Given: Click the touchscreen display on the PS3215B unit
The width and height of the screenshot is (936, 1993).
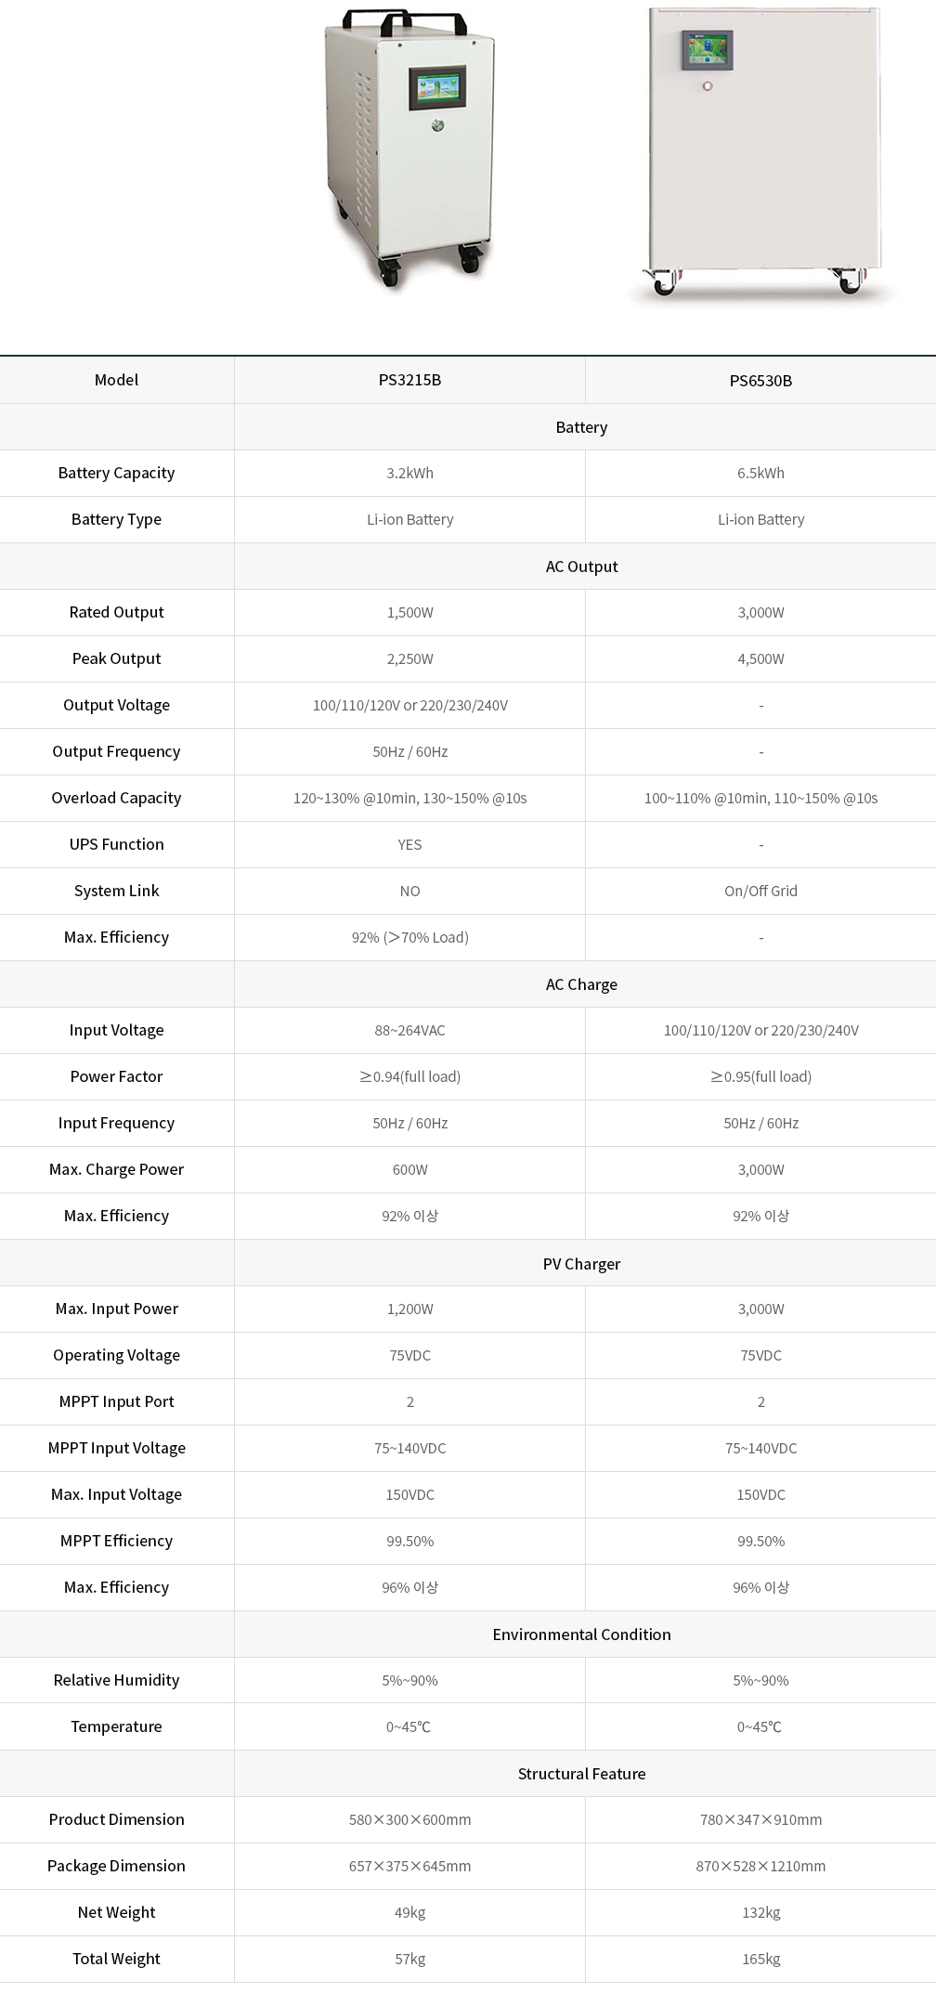Looking at the screenshot, I should pyautogui.click(x=437, y=88).
